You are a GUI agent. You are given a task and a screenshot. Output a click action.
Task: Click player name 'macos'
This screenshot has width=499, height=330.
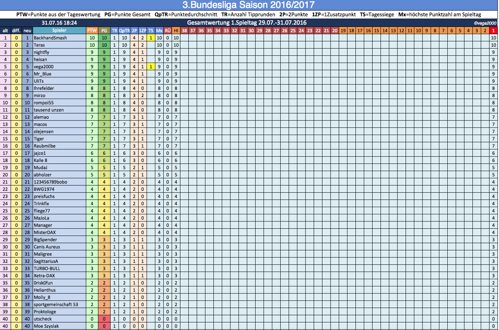point(40,124)
